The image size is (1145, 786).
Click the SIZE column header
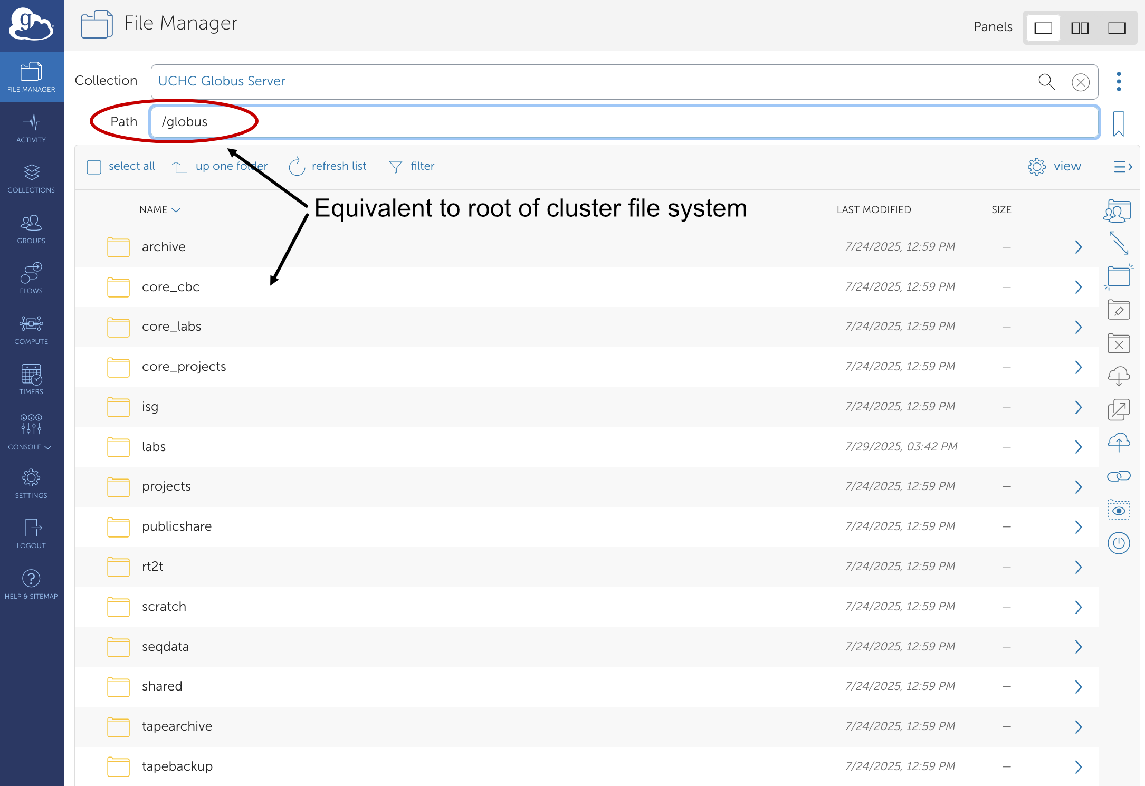pos(1001,209)
